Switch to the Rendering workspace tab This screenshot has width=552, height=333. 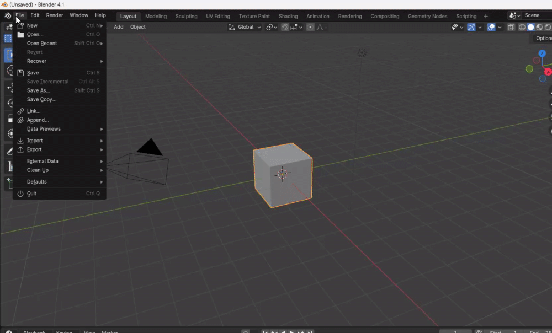[350, 16]
